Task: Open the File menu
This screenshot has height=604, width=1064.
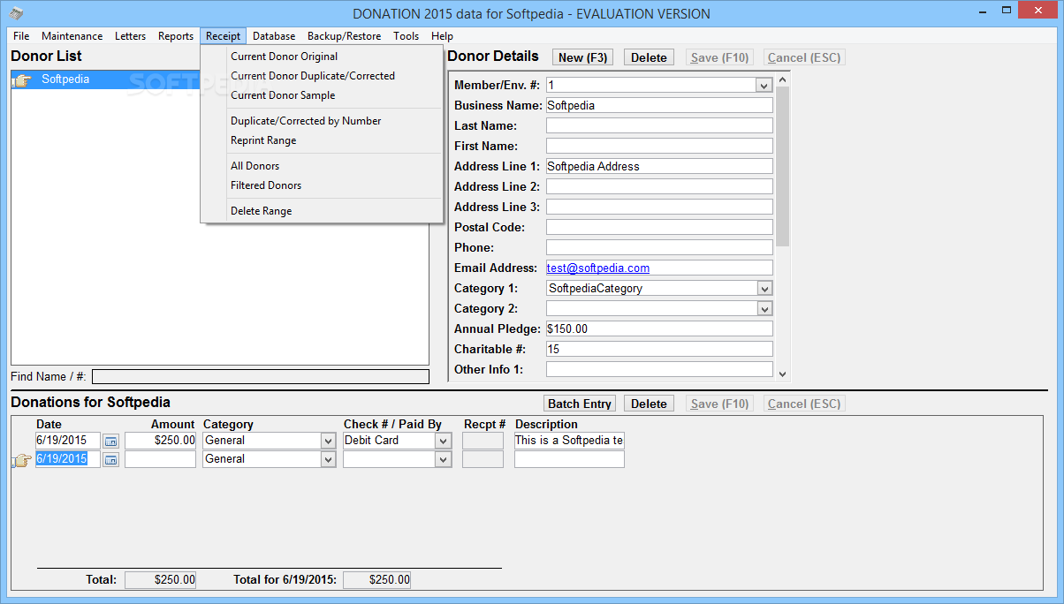Action: pyautogui.click(x=21, y=36)
